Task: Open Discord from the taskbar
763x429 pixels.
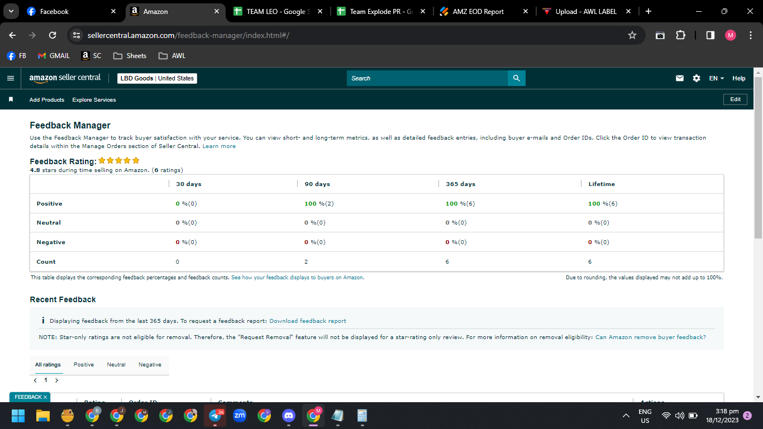Action: click(x=289, y=416)
